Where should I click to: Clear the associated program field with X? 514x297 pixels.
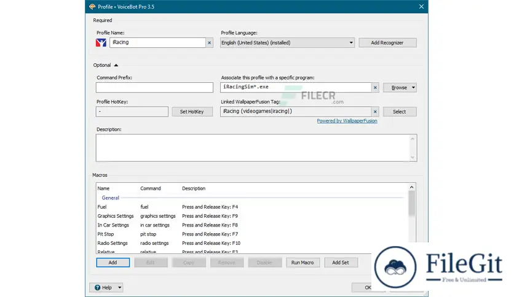[375, 87]
